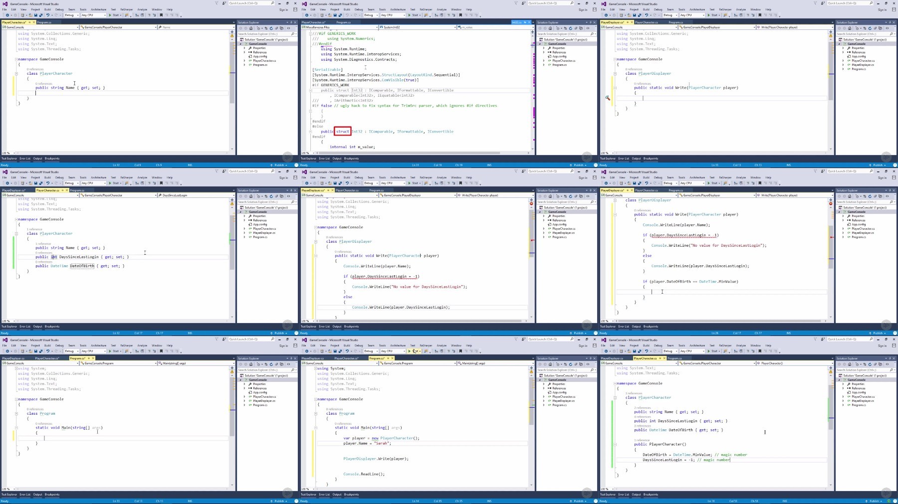The height and width of the screenshot is (504, 898).
Task: Toggle pin on PlayerDisplayer.cs tab in empty Write method window
Action: (x=628, y=22)
